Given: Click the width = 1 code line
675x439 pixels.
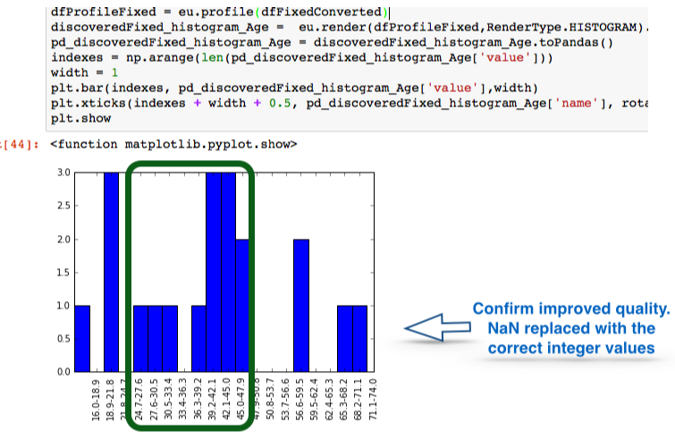Looking at the screenshot, I should (84, 72).
